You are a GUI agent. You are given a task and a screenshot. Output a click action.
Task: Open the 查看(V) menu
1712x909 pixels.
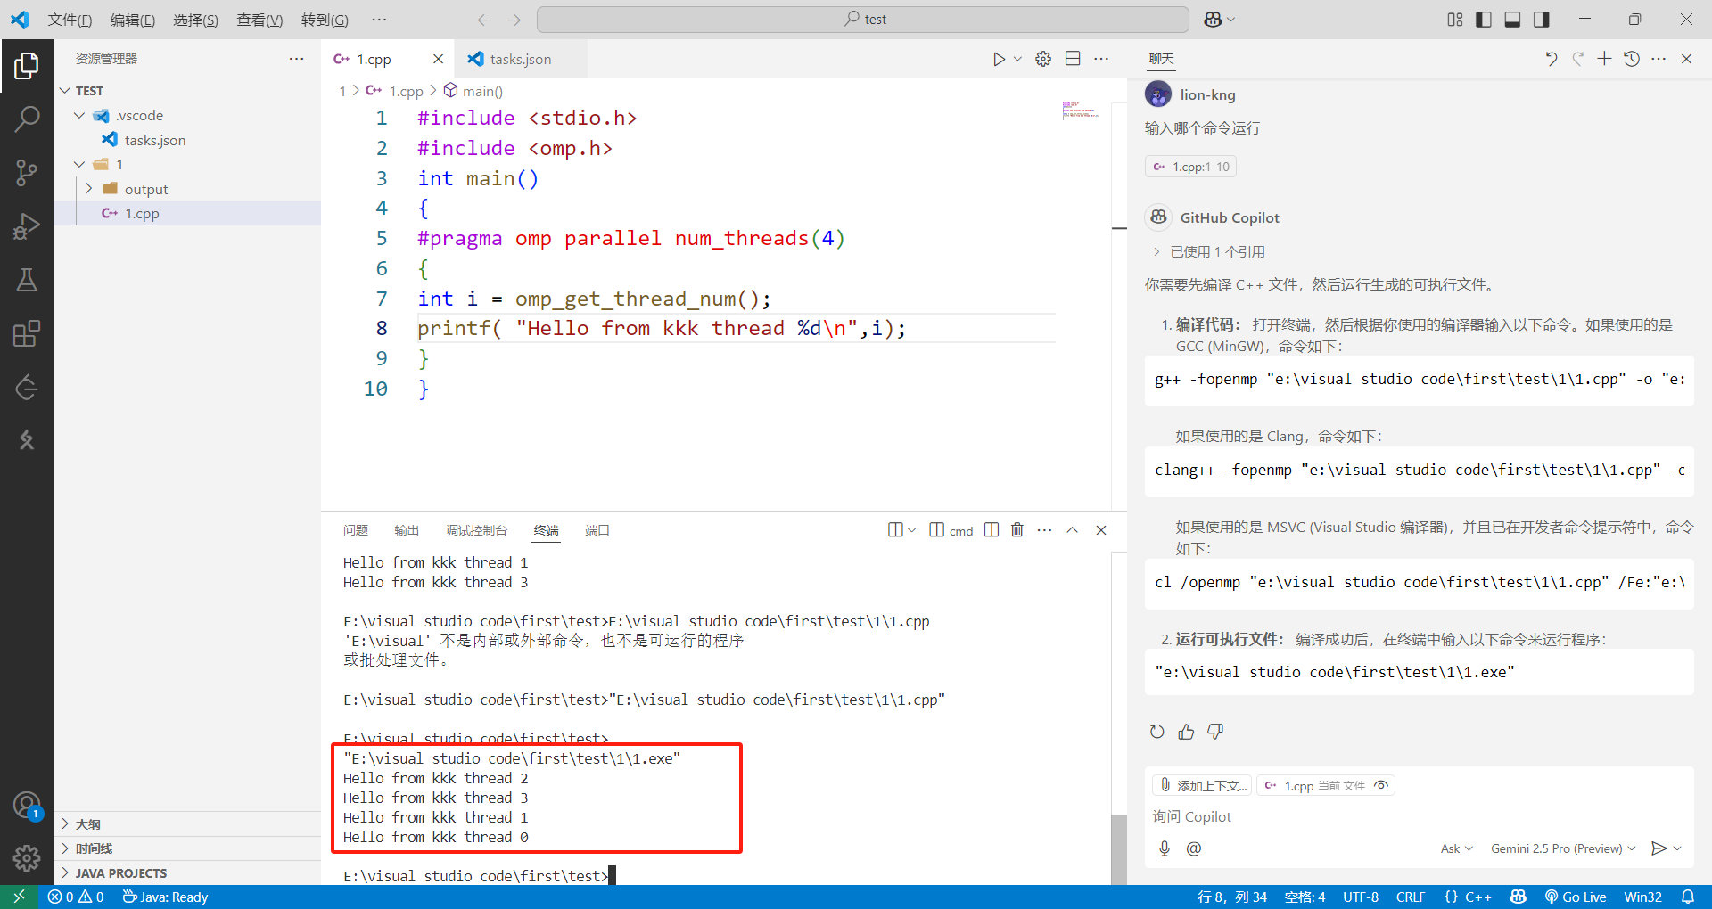point(259,19)
